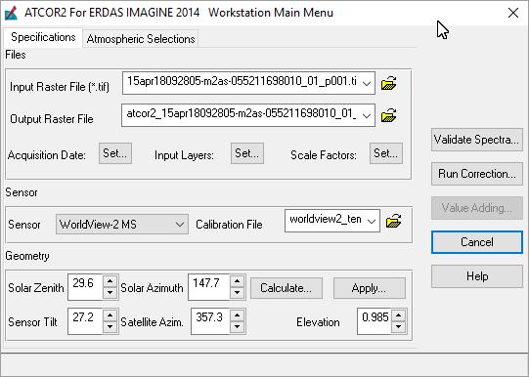
Task: Click the worldview2_ten calibration file text
Action: pos(326,220)
